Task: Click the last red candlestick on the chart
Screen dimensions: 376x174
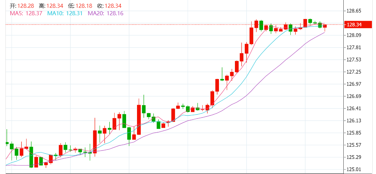Action: click(x=325, y=26)
